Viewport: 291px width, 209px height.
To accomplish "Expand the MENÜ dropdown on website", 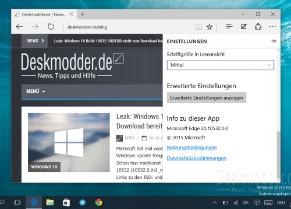I will point(36,91).
